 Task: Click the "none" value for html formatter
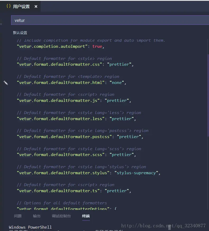click(x=117, y=82)
